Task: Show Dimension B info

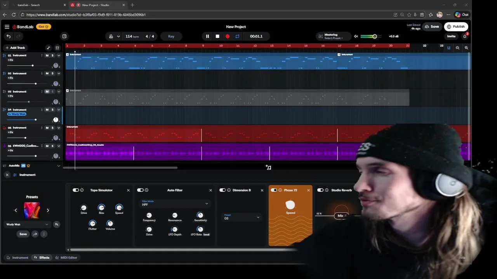Action: click(x=229, y=190)
